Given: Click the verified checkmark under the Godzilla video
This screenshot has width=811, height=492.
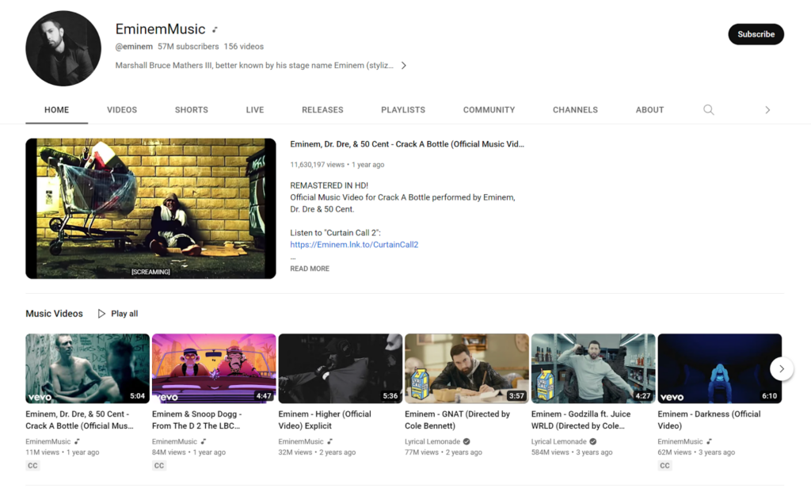Looking at the screenshot, I should coord(592,441).
